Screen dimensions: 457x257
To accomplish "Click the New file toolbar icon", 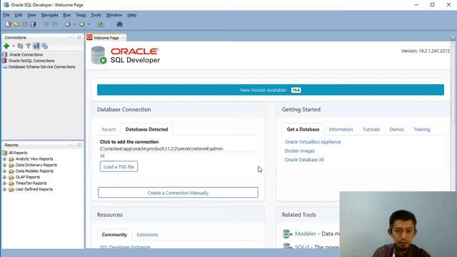I will click(8, 24).
